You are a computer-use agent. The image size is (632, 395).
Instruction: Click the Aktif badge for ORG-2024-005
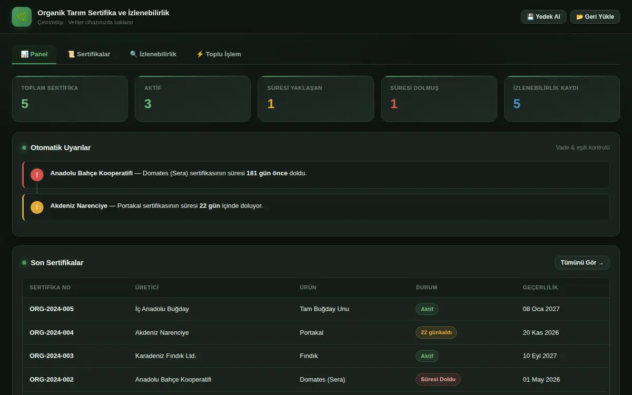(x=427, y=309)
